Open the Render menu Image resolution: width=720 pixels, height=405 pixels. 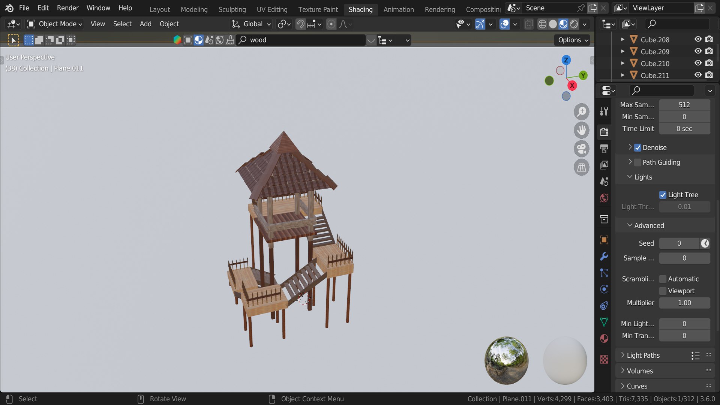pos(67,8)
